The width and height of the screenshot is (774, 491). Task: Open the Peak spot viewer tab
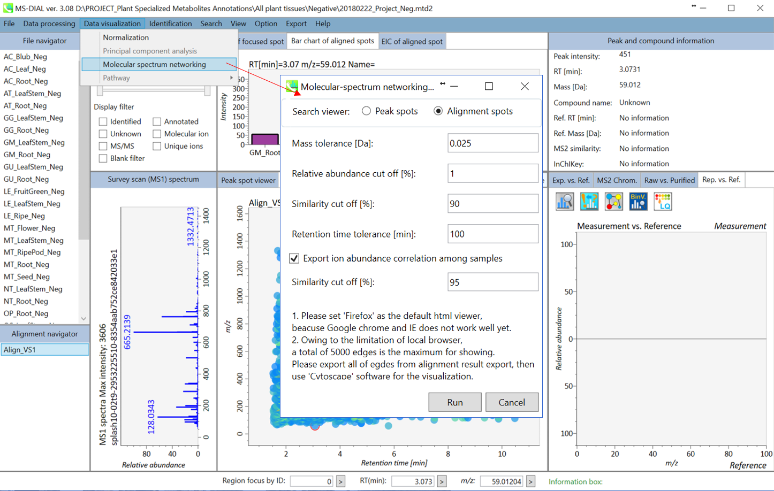click(x=248, y=180)
